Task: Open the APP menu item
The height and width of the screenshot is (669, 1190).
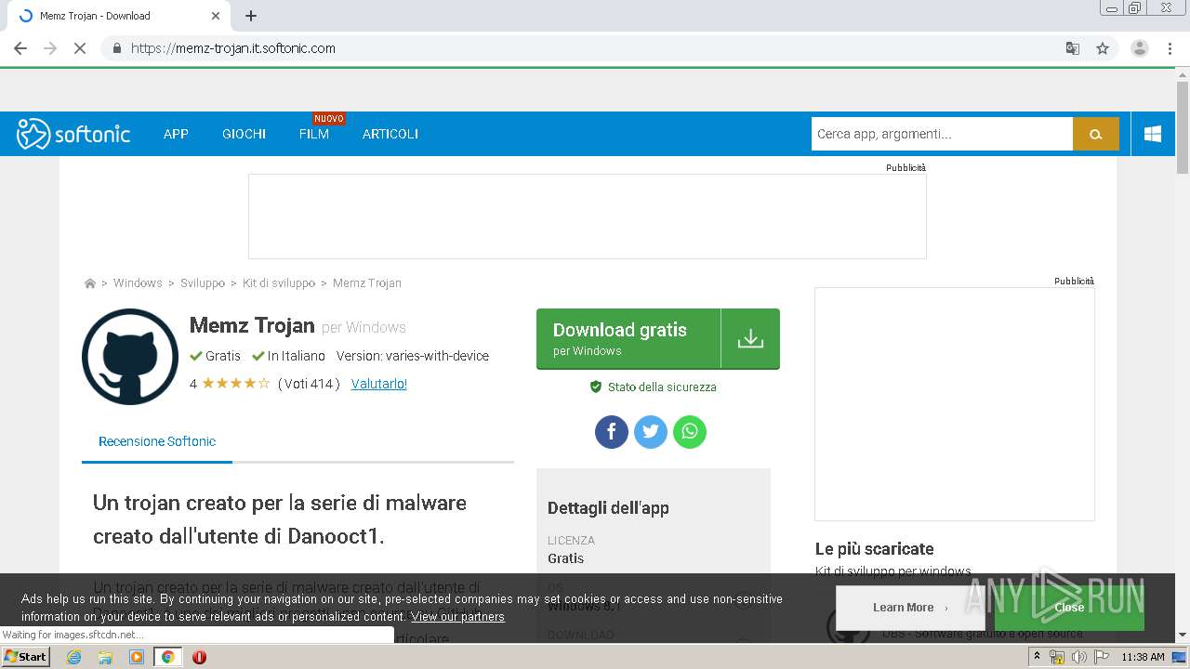Action: (x=176, y=134)
